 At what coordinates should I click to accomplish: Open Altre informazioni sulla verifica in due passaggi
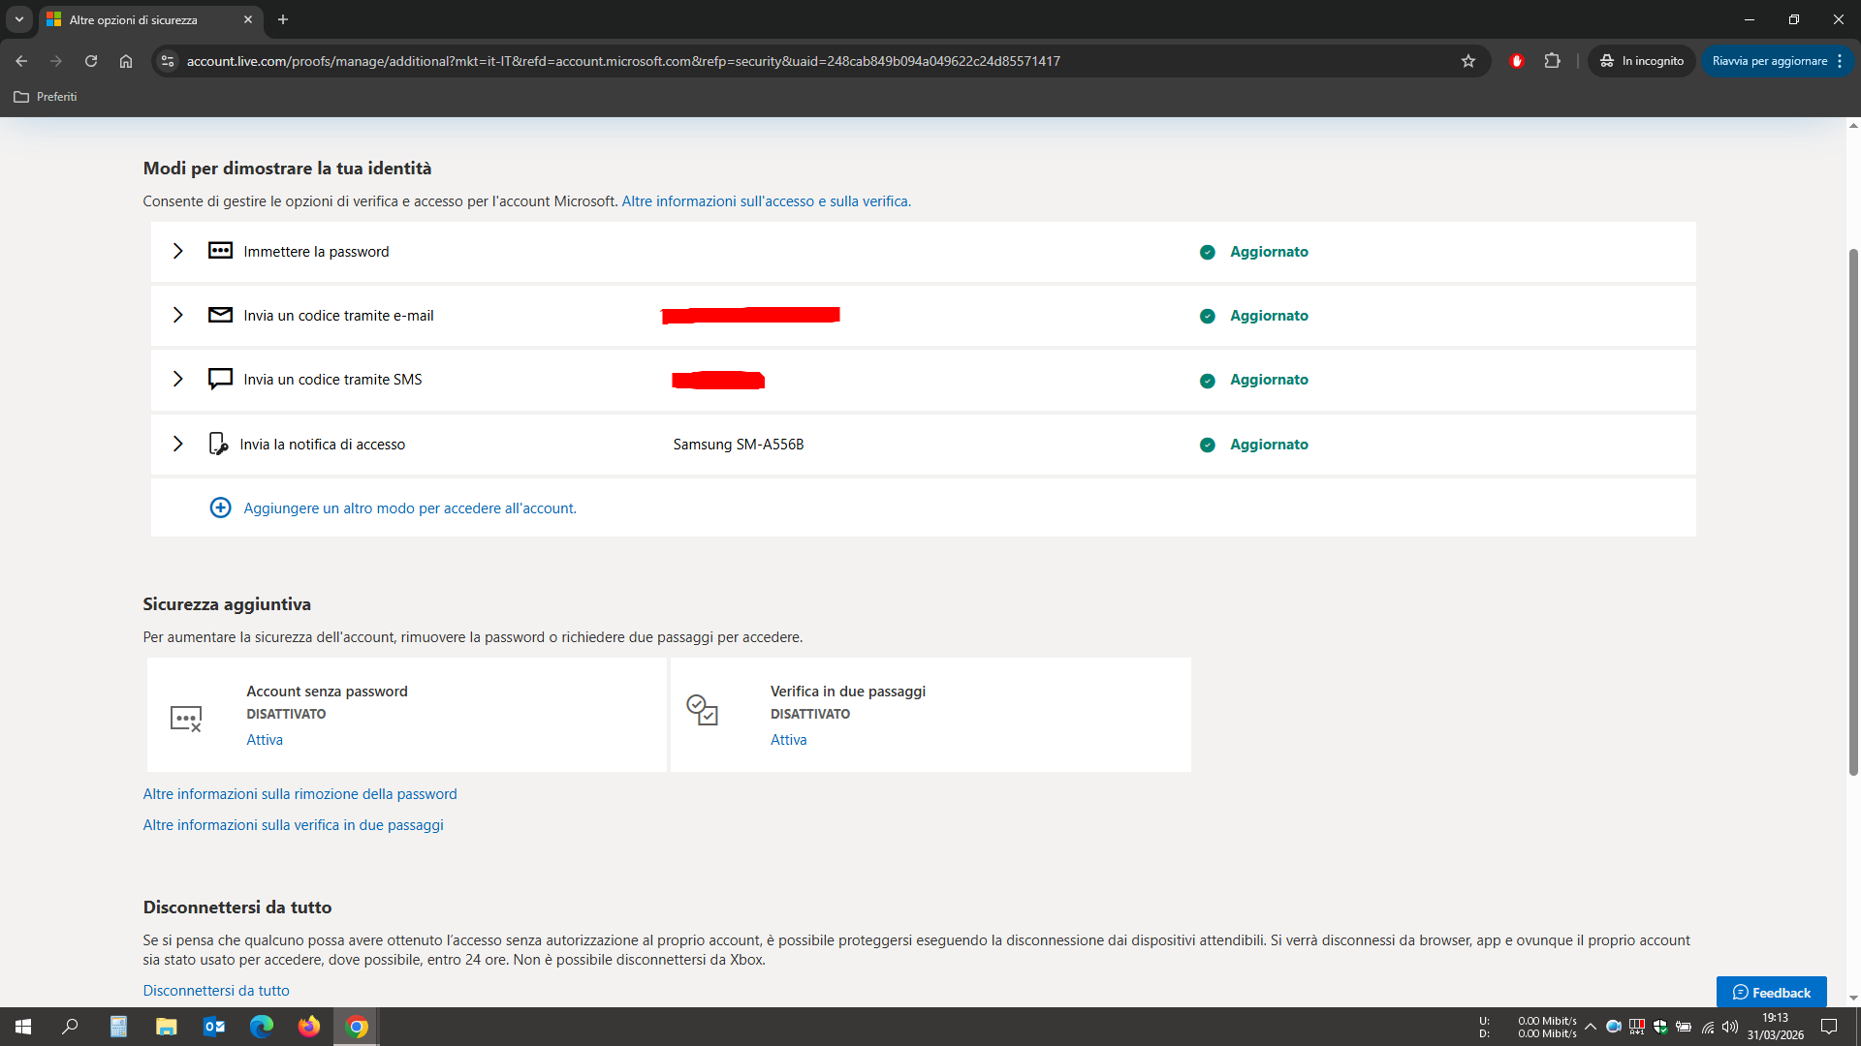click(x=293, y=825)
